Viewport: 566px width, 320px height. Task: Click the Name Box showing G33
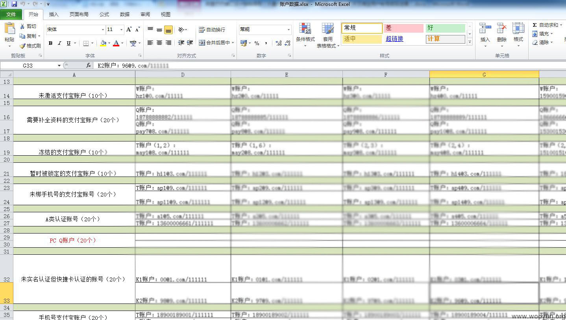tap(28, 66)
